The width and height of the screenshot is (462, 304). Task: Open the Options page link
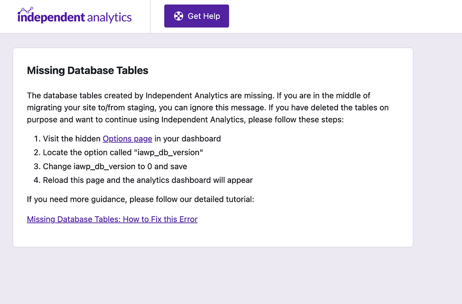tap(127, 139)
